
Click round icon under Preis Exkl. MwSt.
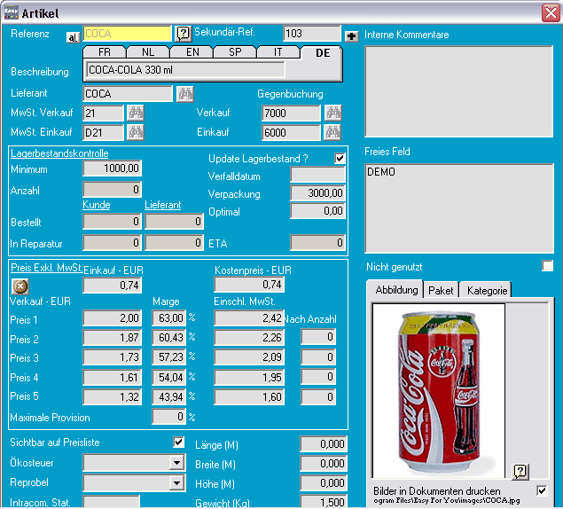[20, 286]
